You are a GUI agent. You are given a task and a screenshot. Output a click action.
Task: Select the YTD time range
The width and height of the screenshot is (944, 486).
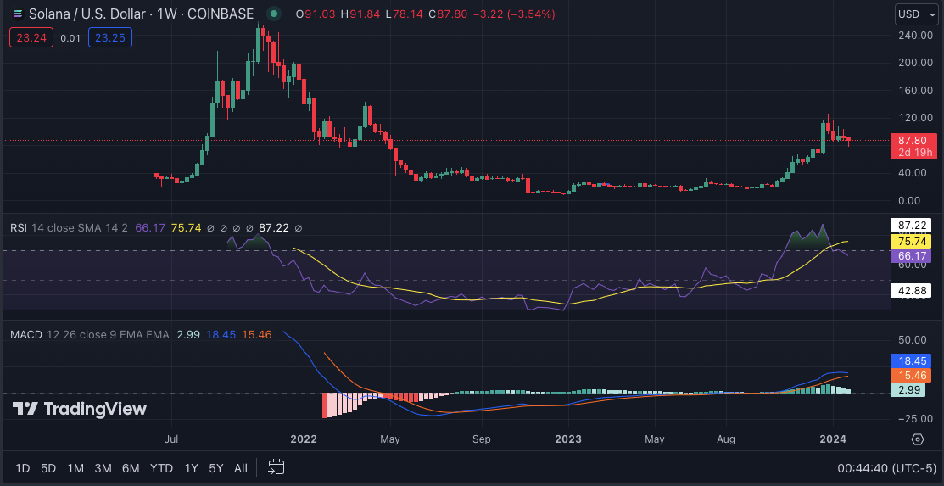click(161, 468)
